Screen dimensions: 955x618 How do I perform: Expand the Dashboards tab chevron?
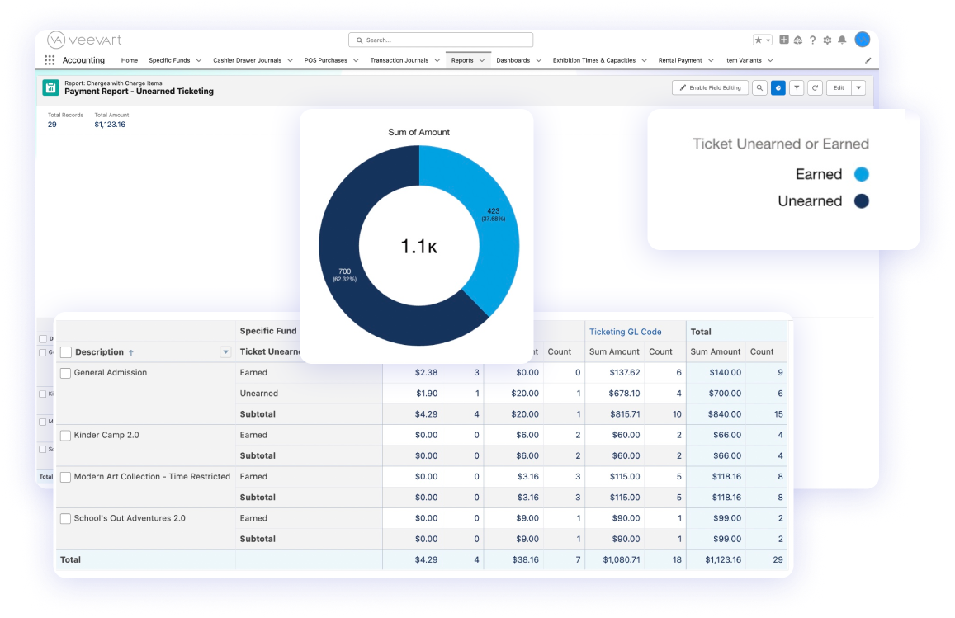pos(538,60)
